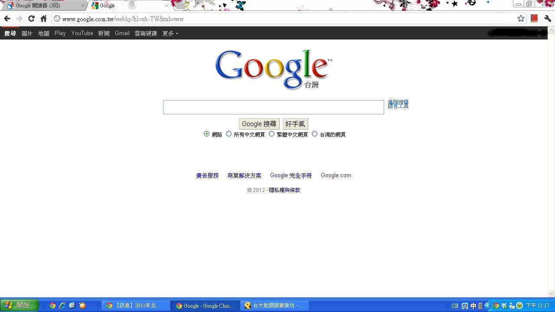Screen dimensions: 555x312
Task: Open the 語言工具 link
Action: click(398, 106)
